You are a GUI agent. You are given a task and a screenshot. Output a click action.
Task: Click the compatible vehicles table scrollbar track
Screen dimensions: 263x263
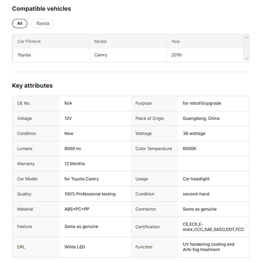[246, 48]
